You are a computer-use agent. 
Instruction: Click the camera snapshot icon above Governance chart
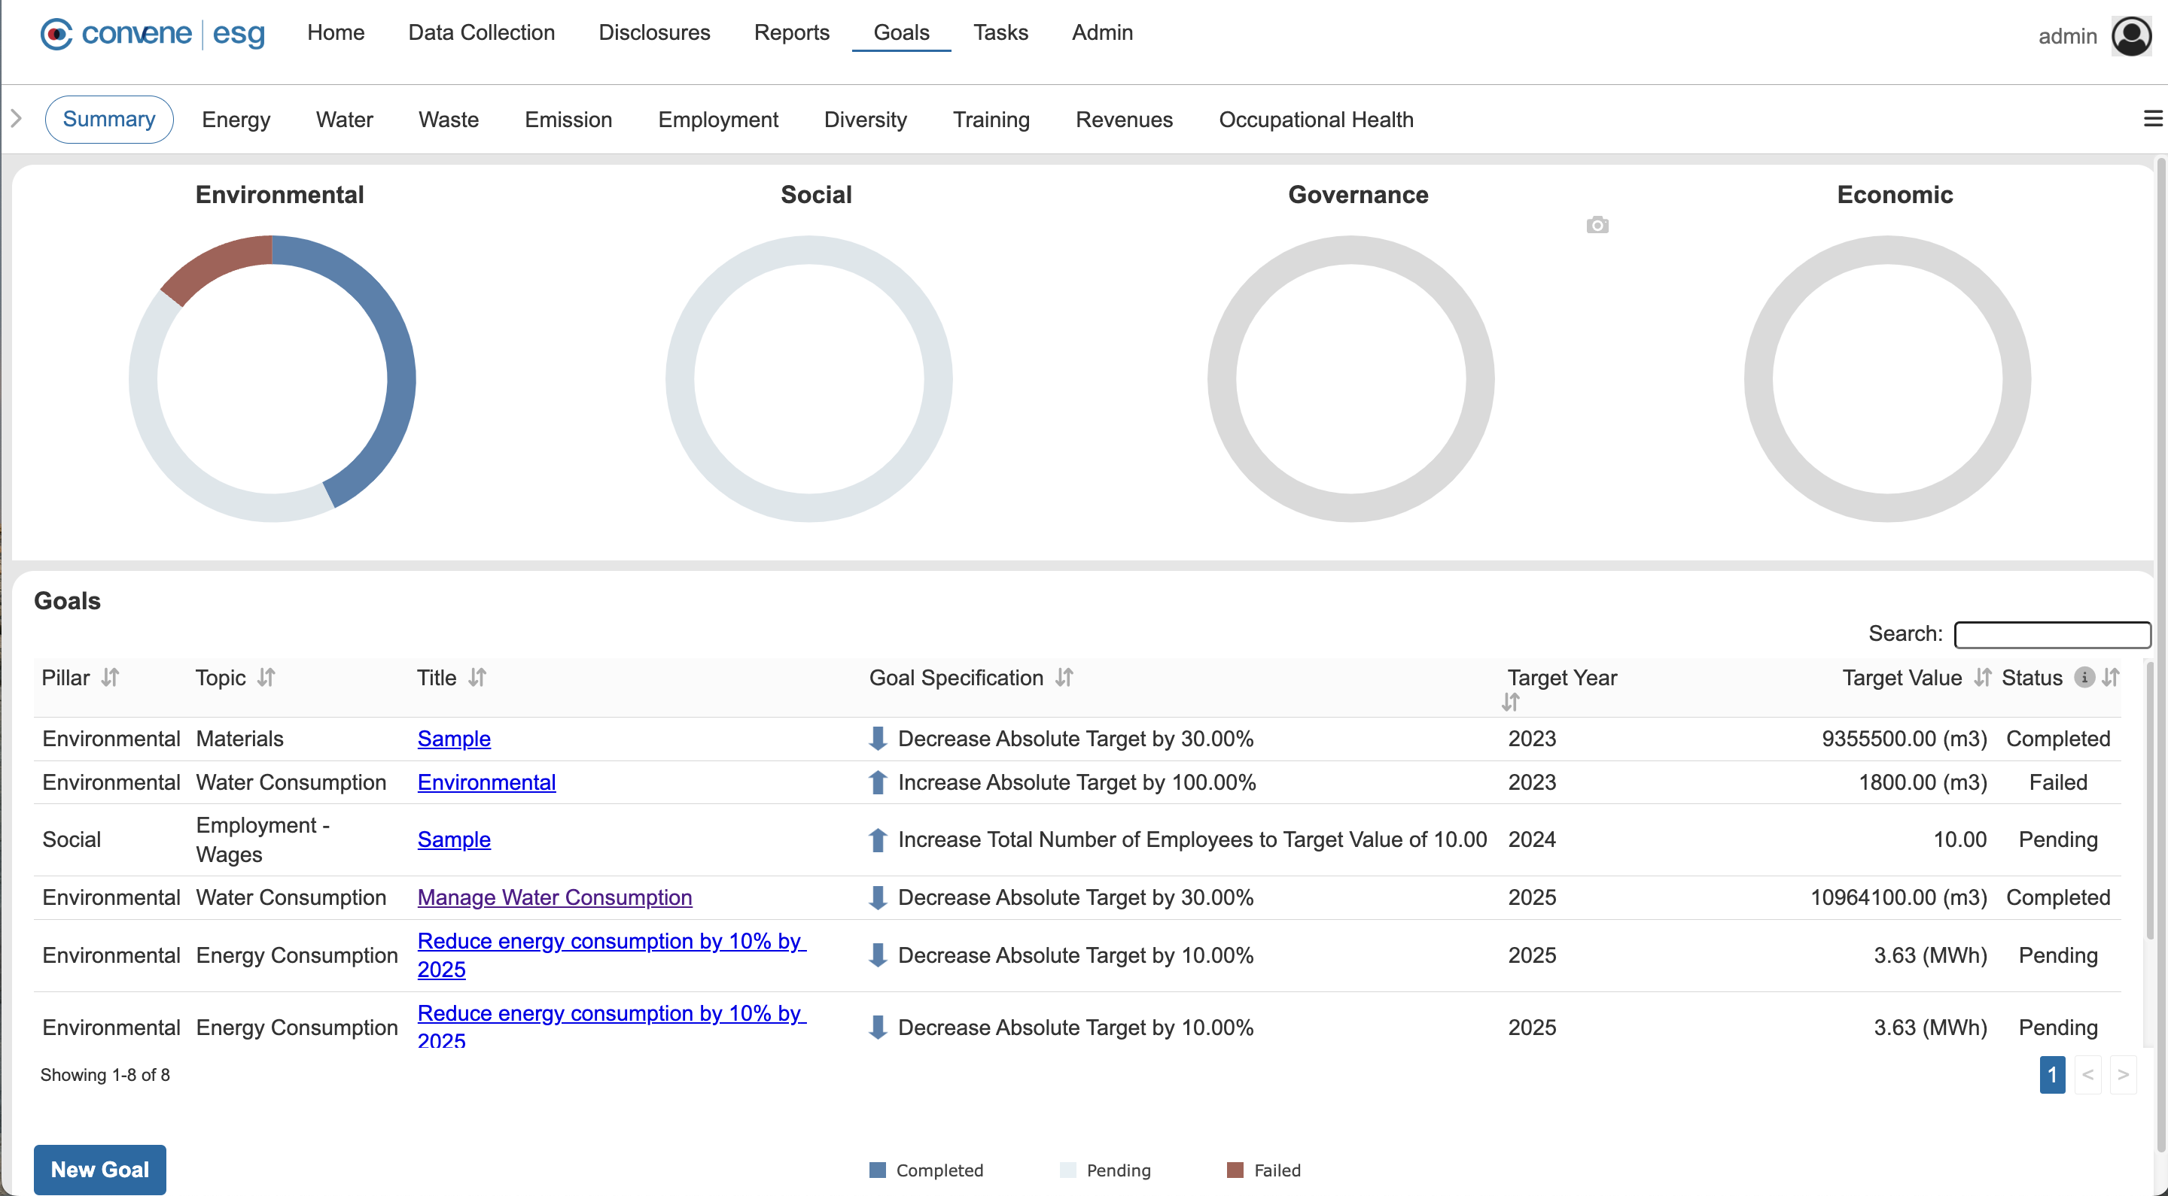tap(1597, 225)
